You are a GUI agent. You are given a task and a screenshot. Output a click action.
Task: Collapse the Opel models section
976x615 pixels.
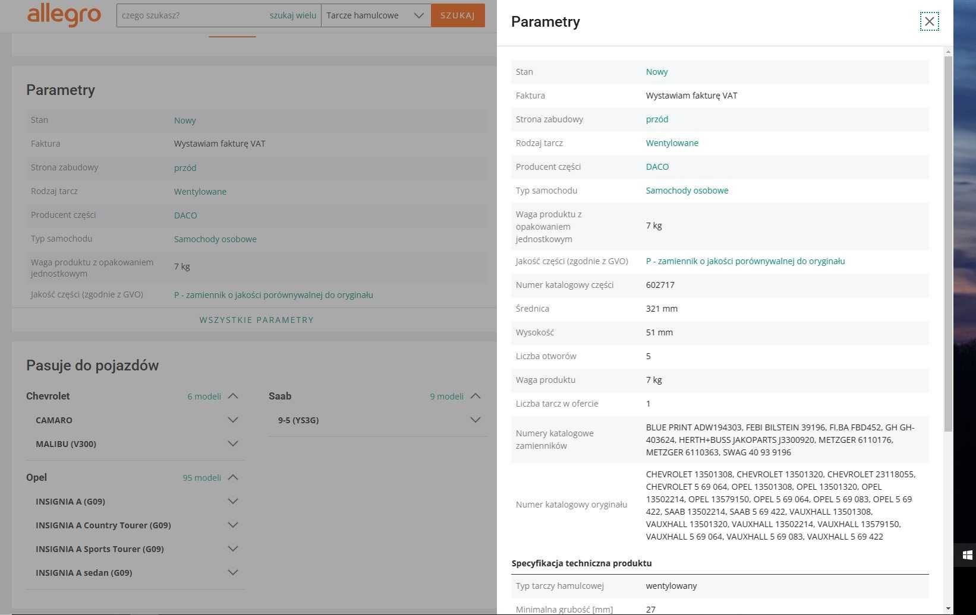tap(233, 477)
